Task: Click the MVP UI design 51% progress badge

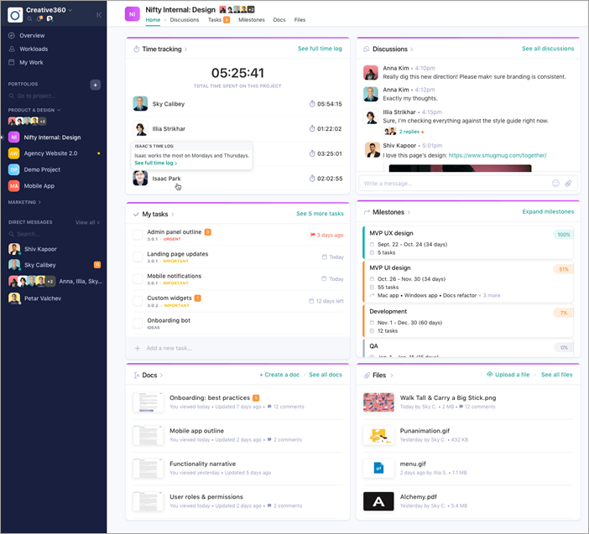Action: click(563, 269)
